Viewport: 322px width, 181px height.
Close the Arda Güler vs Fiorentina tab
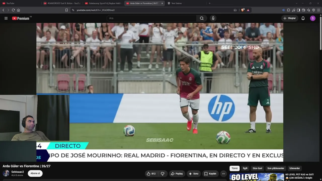point(162,3)
